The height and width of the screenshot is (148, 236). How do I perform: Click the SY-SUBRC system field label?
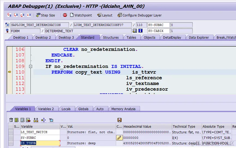(x=159, y=25)
